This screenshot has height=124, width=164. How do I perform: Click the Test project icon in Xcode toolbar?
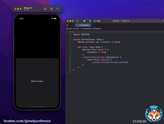[x=95, y=21]
